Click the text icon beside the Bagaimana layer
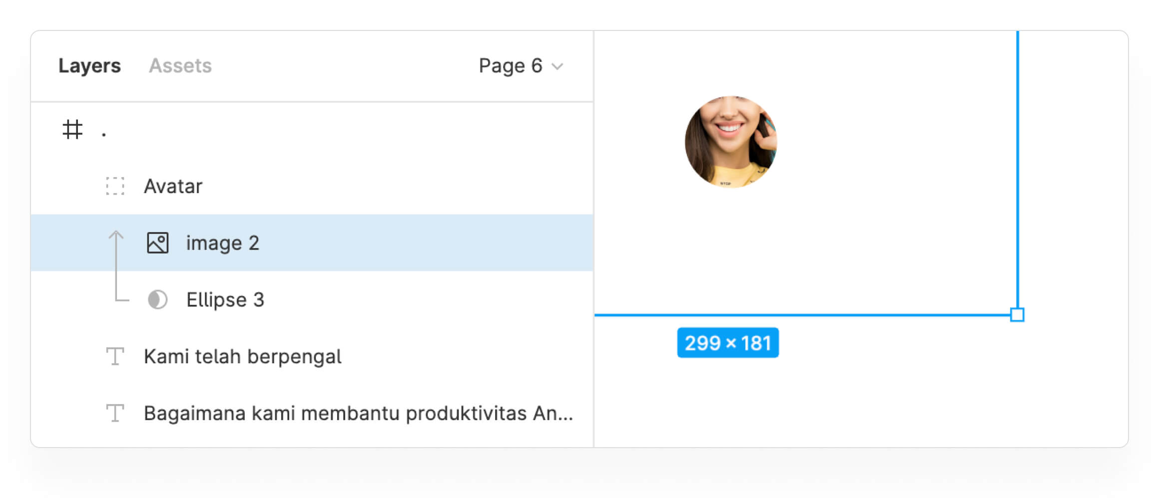Image resolution: width=1159 pixels, height=498 pixels. [115, 413]
